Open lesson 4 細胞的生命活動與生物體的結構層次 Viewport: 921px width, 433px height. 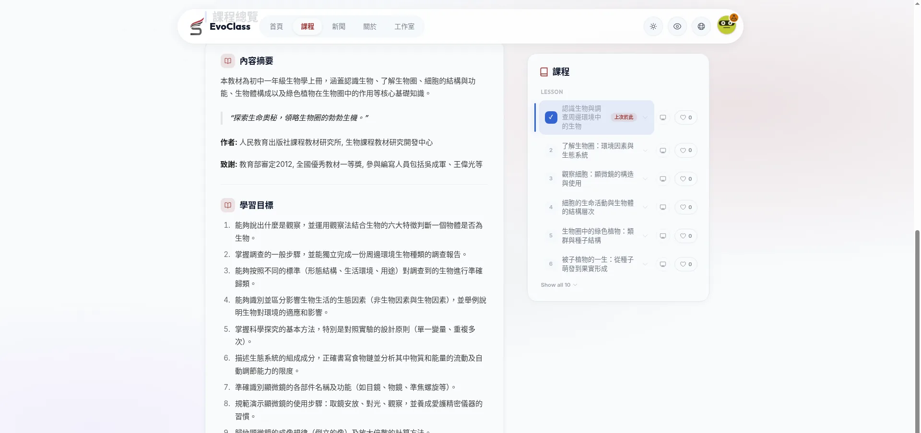tap(598, 207)
